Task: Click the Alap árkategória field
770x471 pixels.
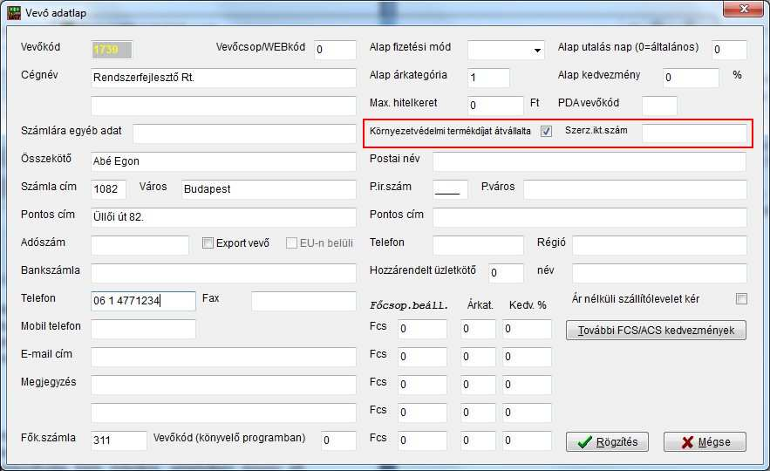Action: pyautogui.click(x=489, y=78)
